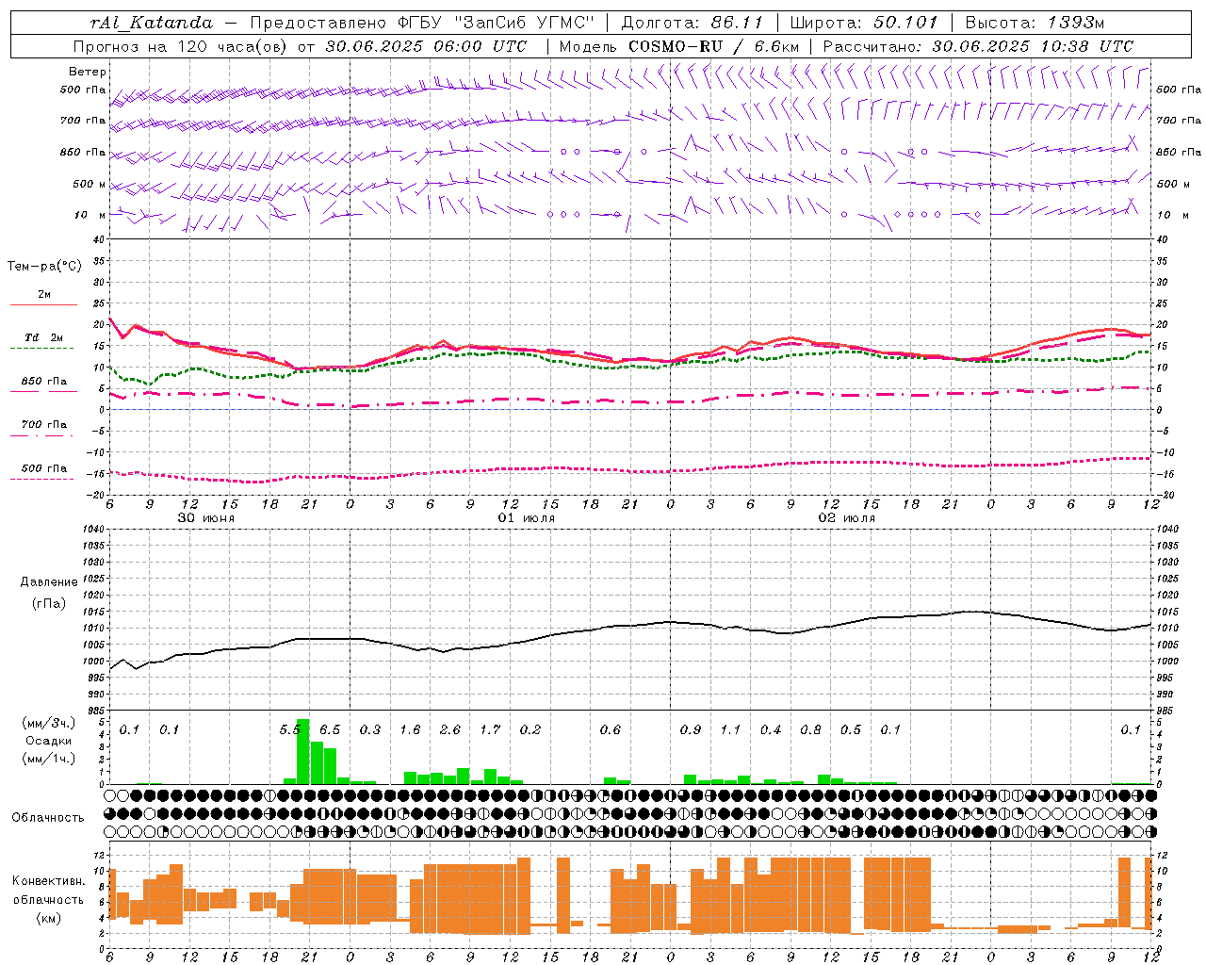The image size is (1206, 965).
Task: Click the latitude value Широта: 50.101
Action: coord(864,22)
